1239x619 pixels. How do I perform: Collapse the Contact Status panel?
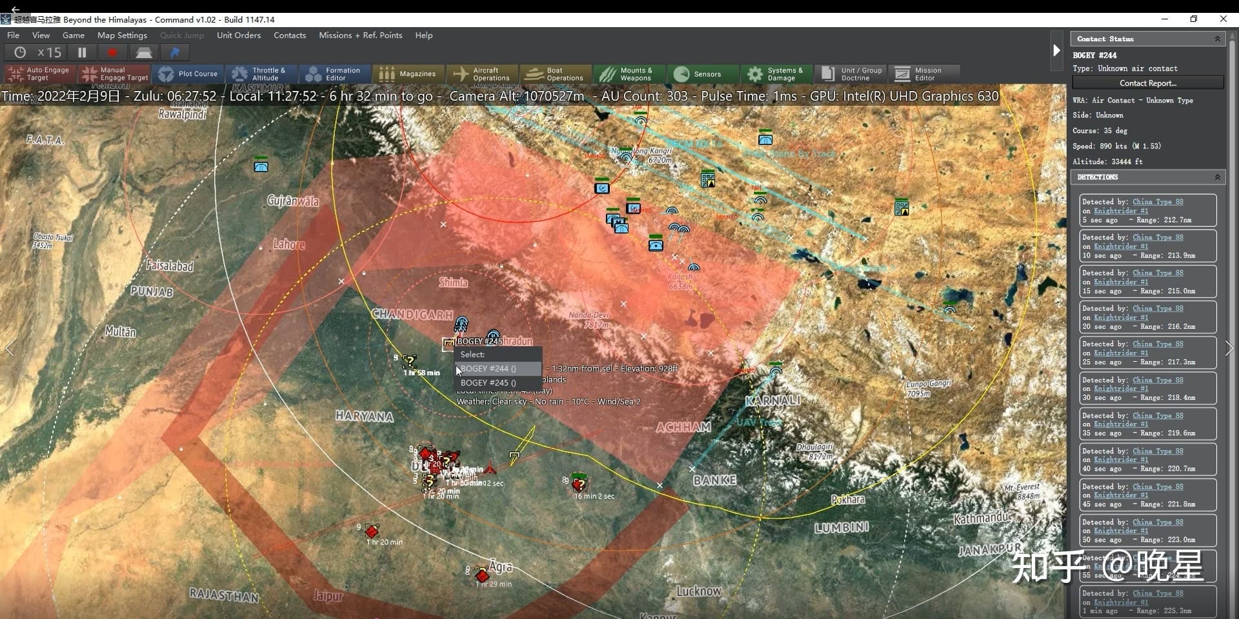[1217, 39]
